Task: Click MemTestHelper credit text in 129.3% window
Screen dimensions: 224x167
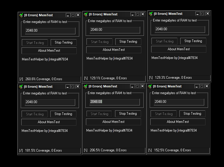Action: [174, 58]
